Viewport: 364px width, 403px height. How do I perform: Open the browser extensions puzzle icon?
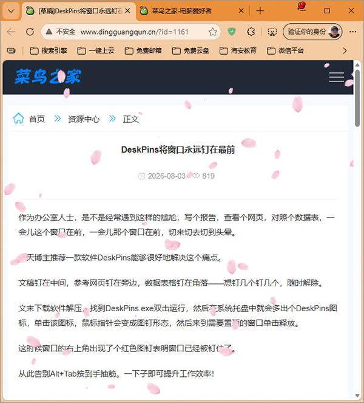click(251, 32)
